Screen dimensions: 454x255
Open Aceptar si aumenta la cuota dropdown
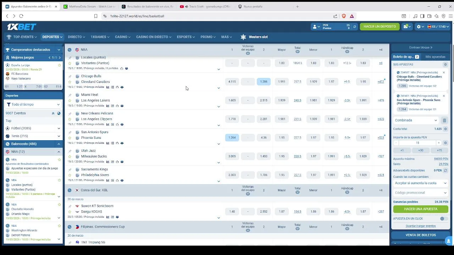click(420, 183)
